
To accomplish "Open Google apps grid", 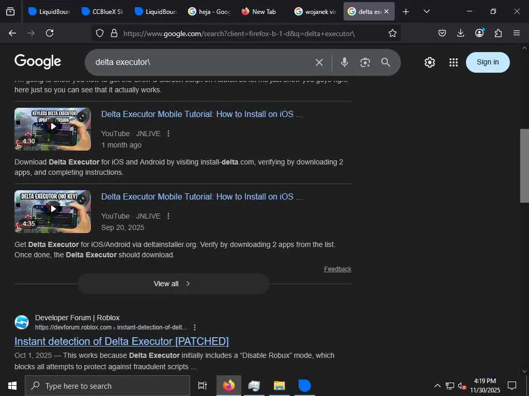I will (454, 62).
